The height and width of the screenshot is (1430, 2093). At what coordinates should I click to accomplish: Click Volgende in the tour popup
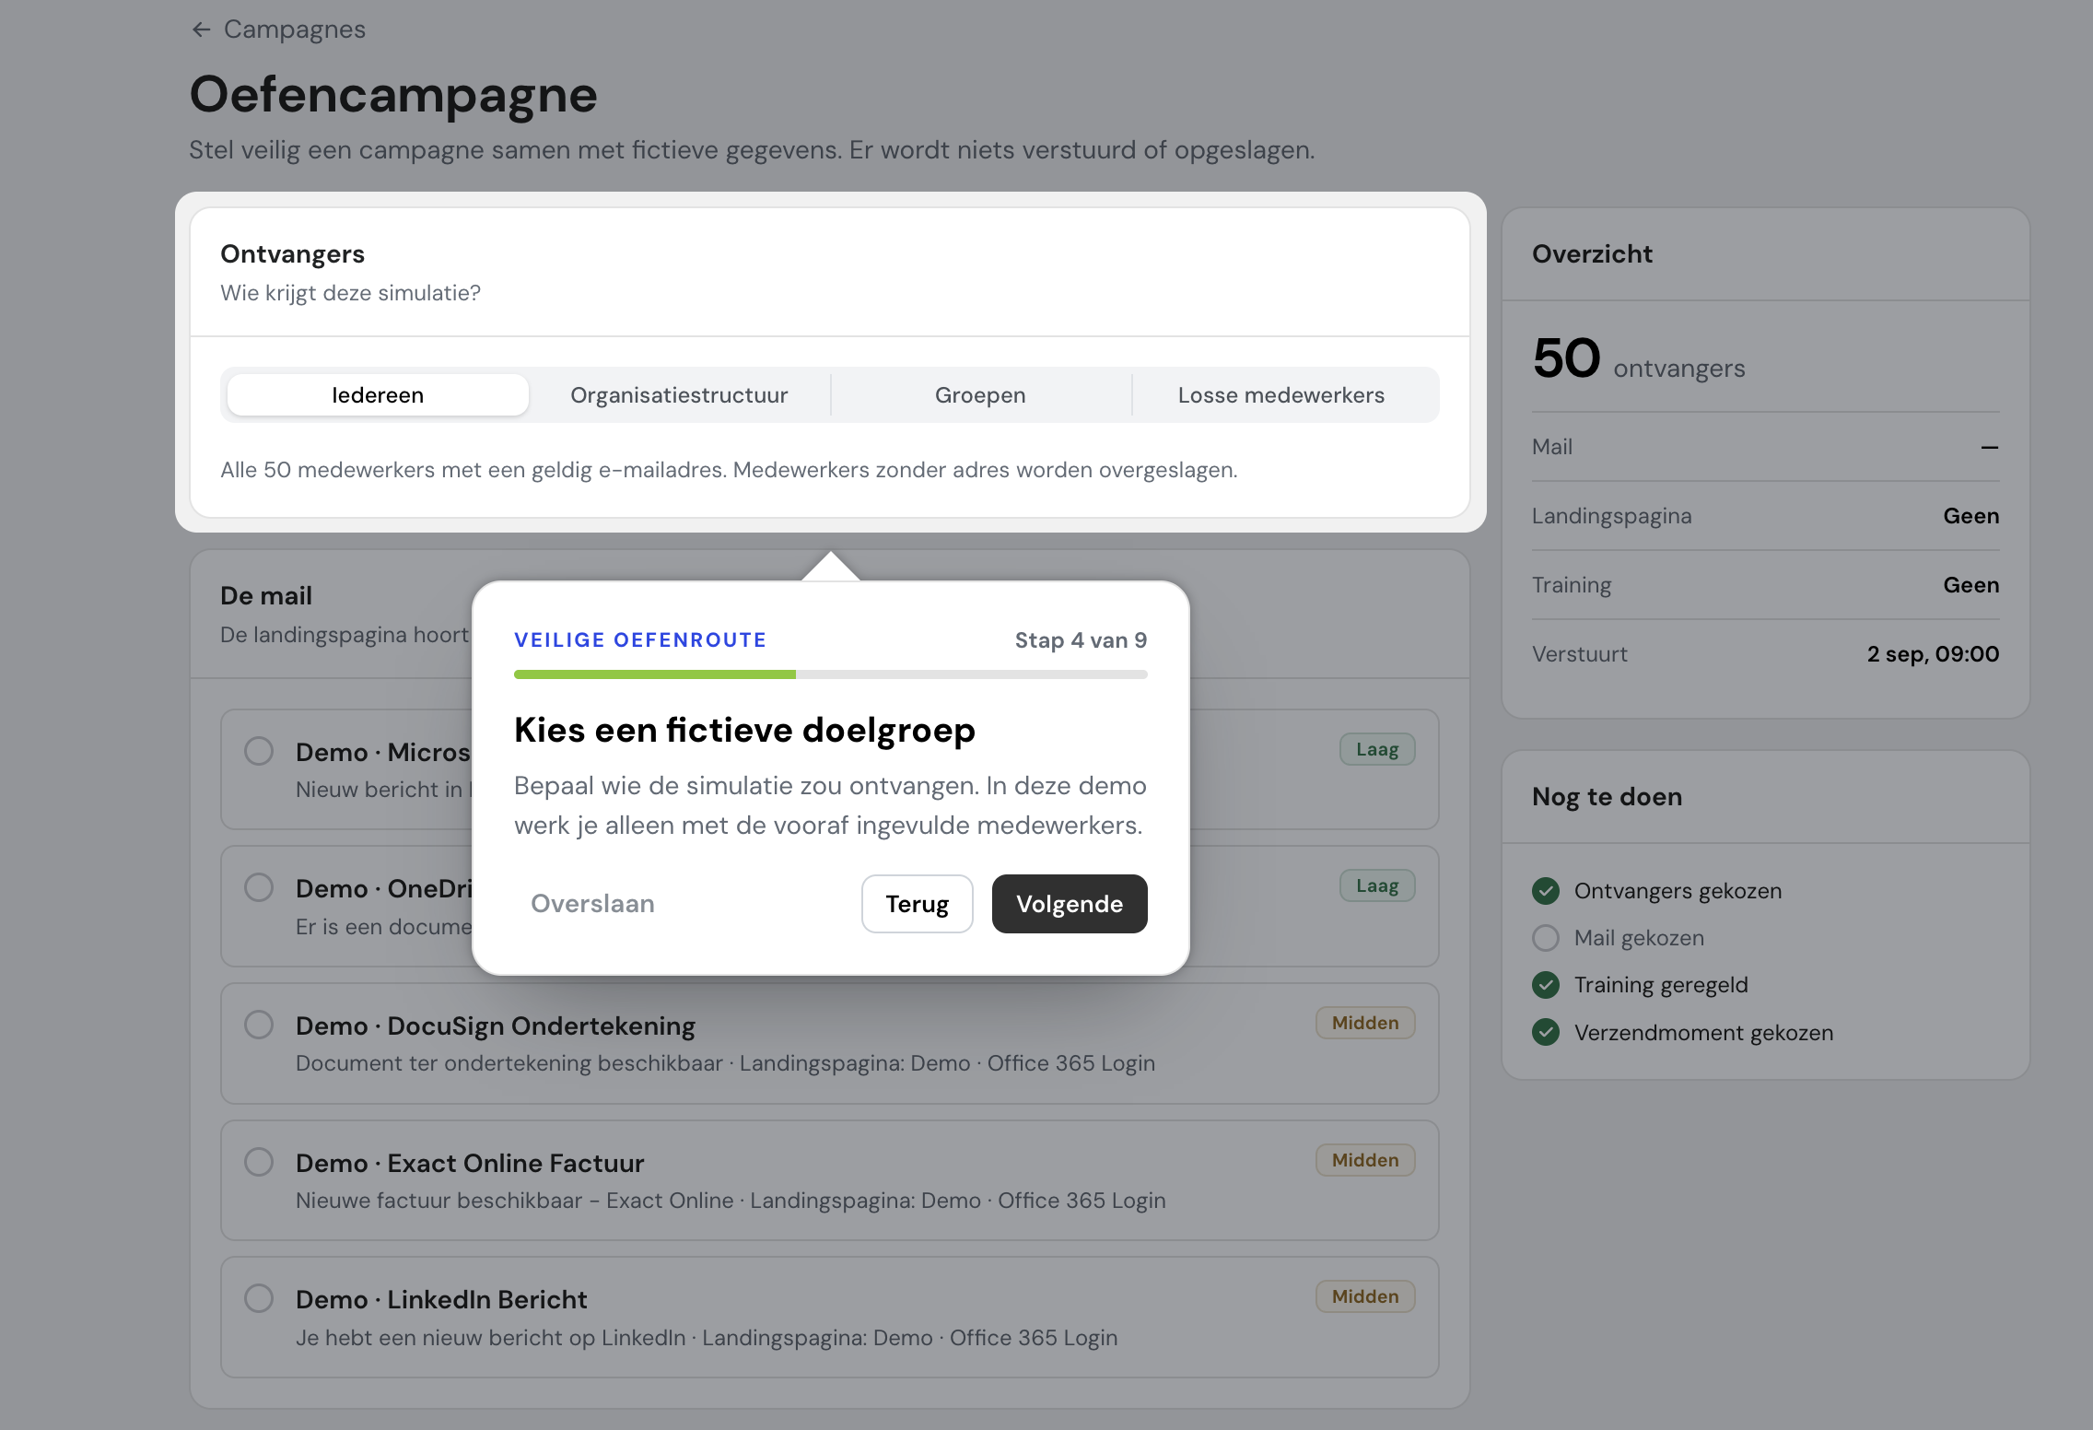tap(1070, 904)
